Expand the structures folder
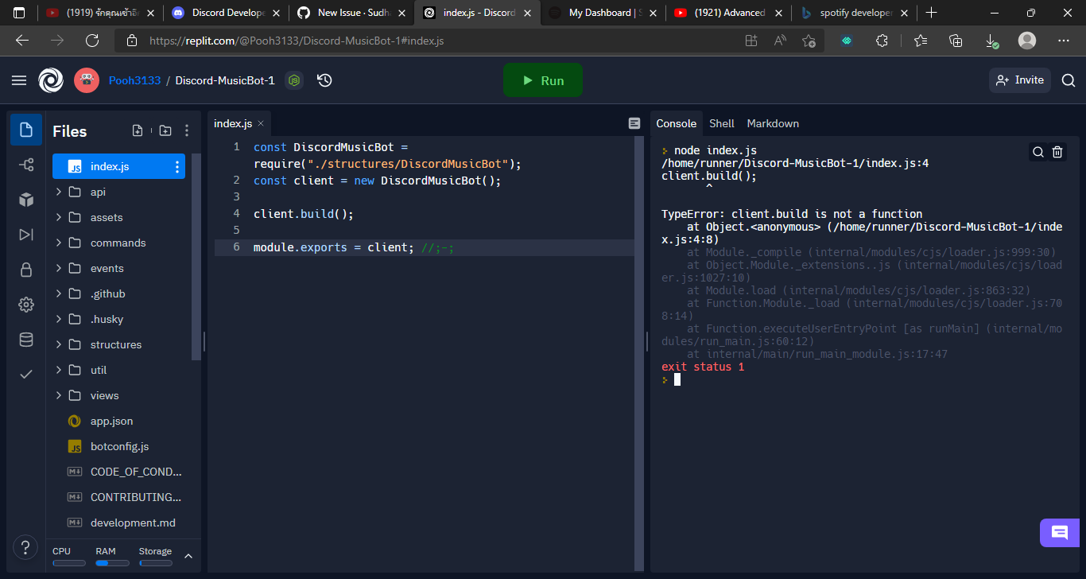 point(57,344)
